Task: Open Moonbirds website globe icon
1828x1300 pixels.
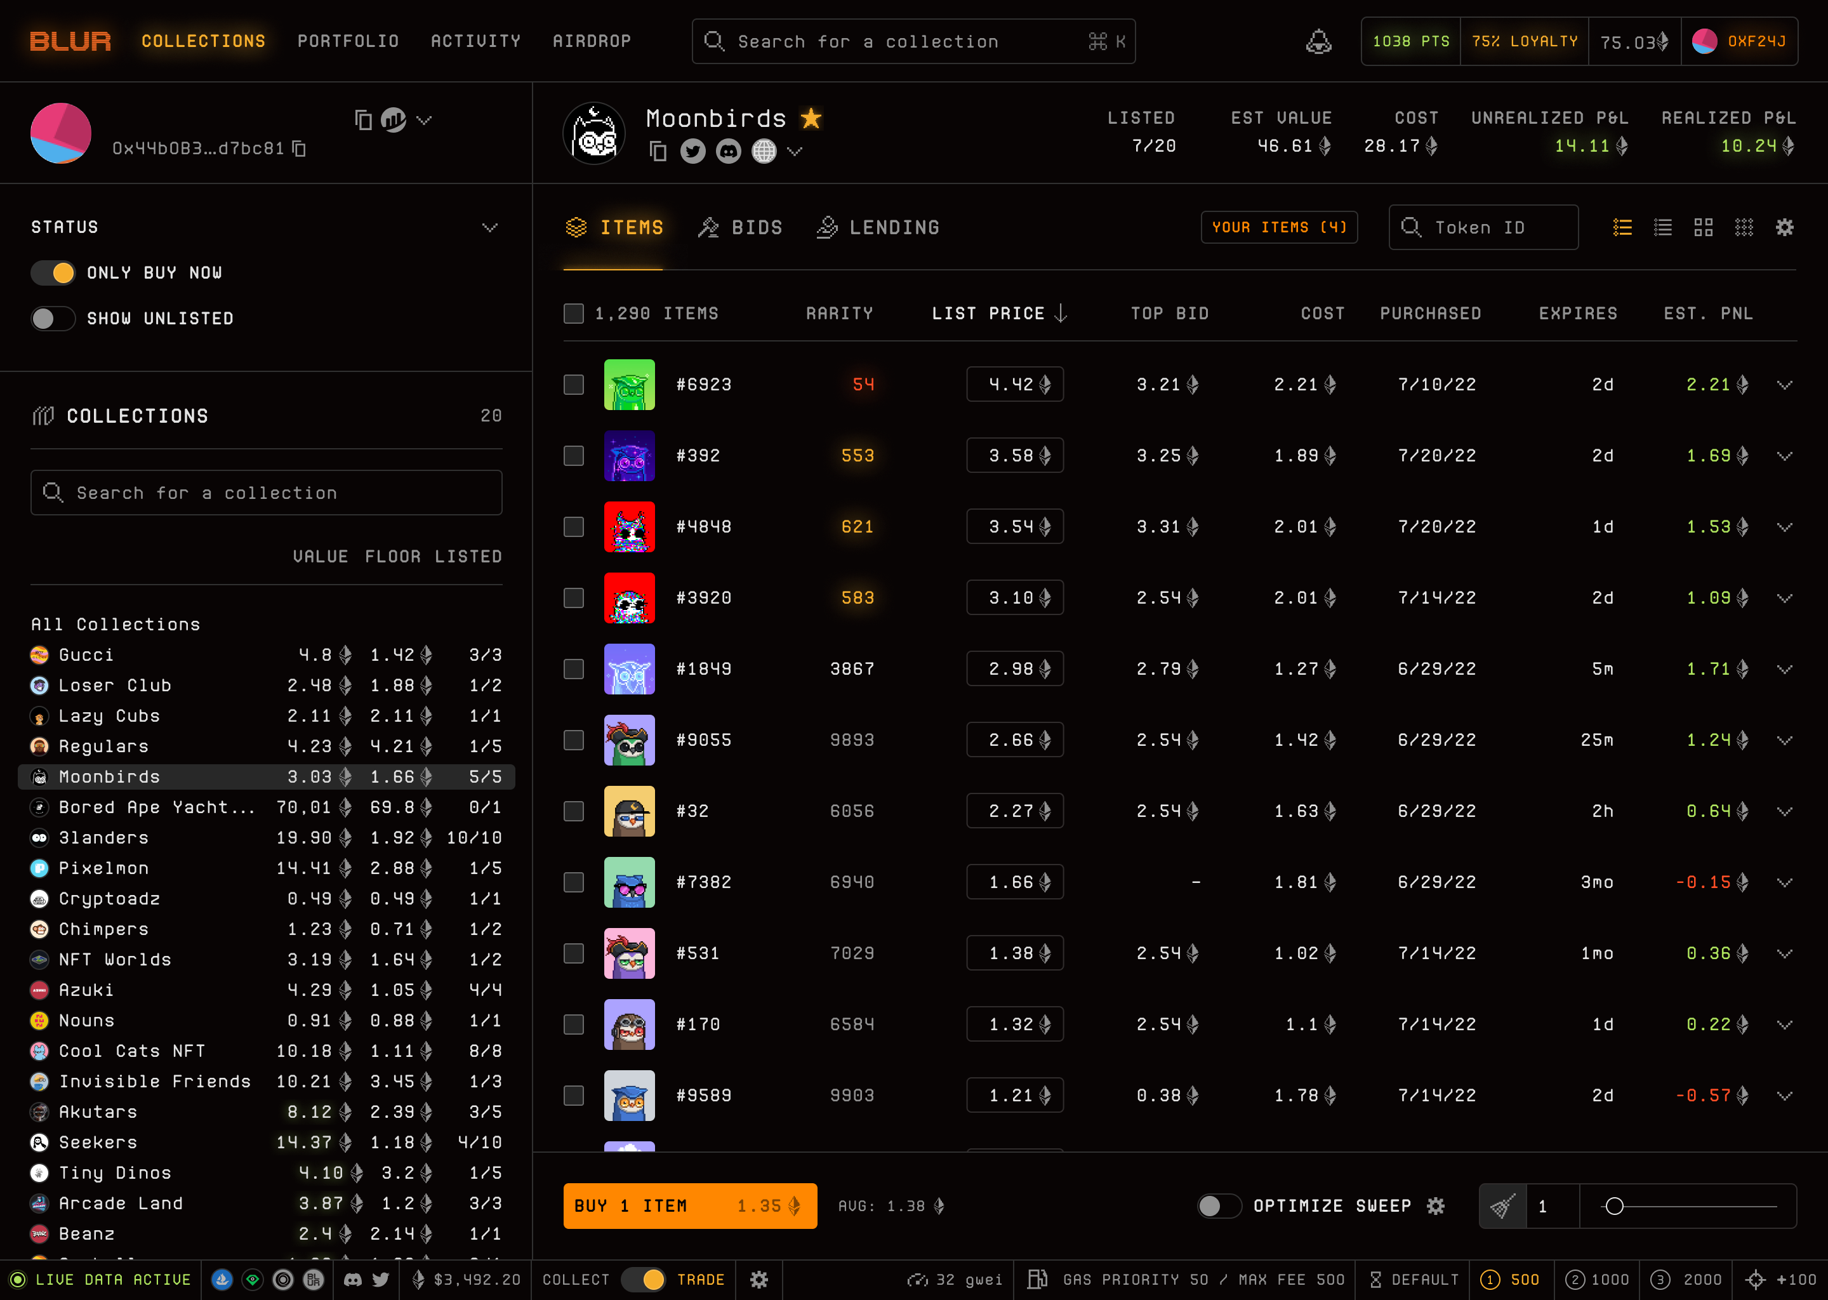Action: [764, 151]
